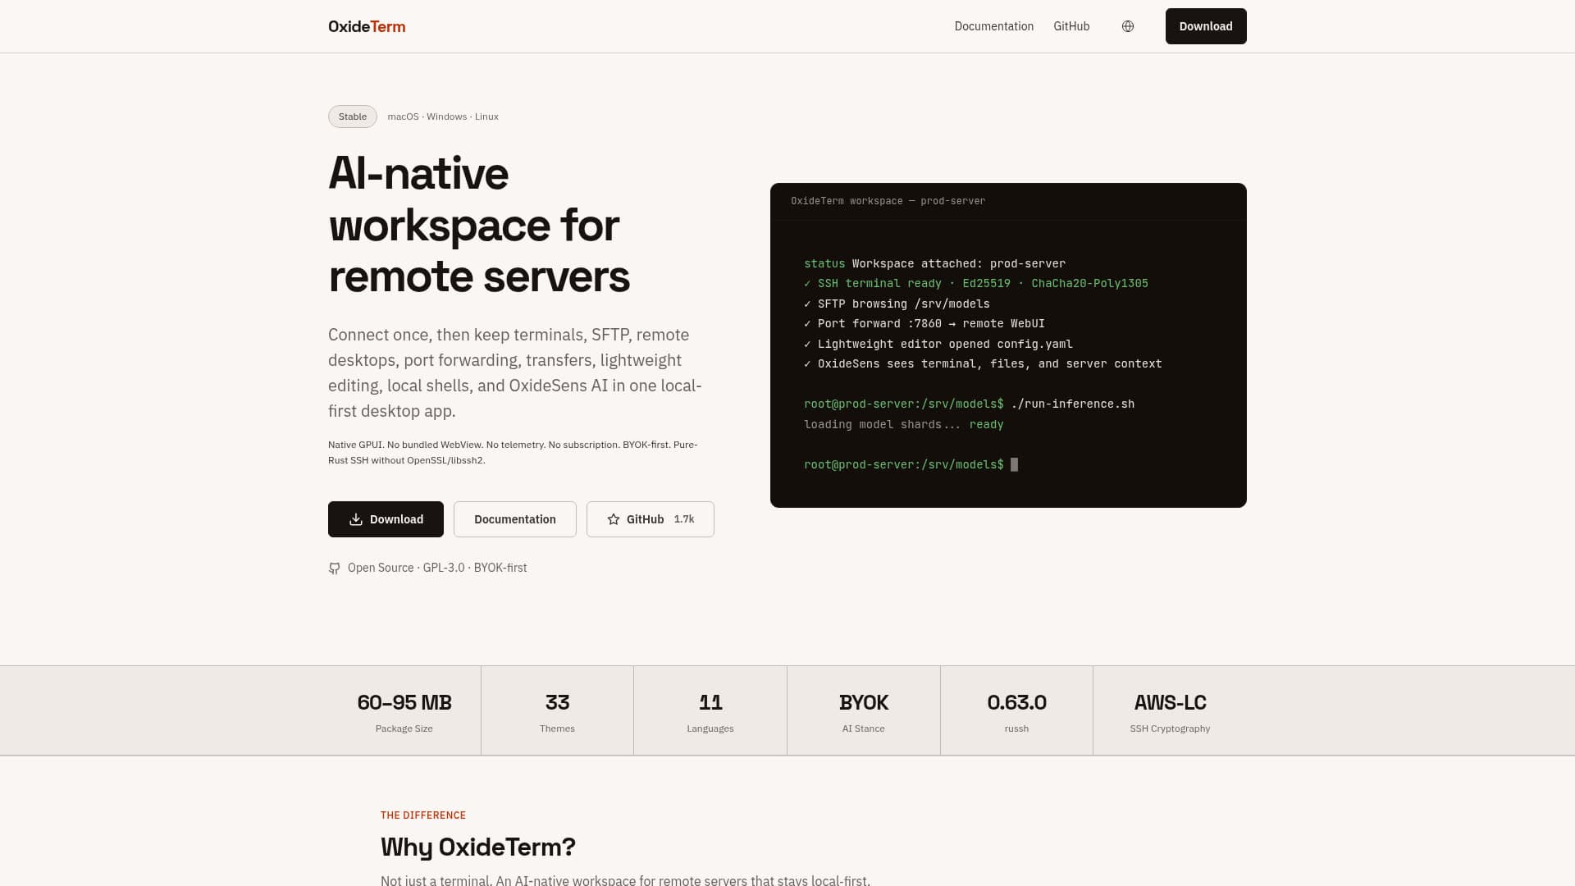
Task: Open the language globe selector
Action: (x=1128, y=26)
